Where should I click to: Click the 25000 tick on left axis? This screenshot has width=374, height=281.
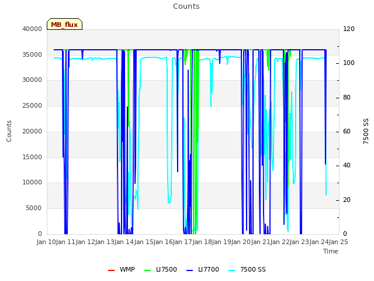[x=32, y=105]
